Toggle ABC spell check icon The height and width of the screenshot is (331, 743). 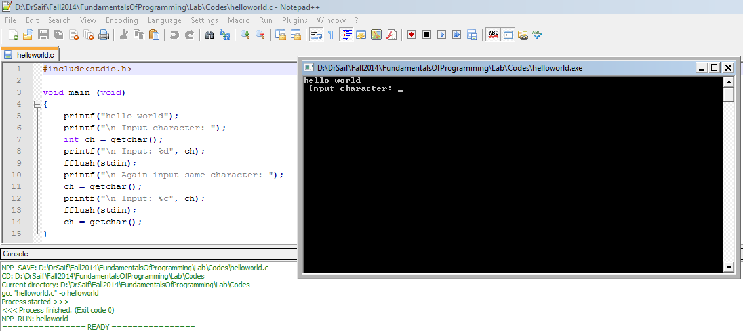(492, 35)
